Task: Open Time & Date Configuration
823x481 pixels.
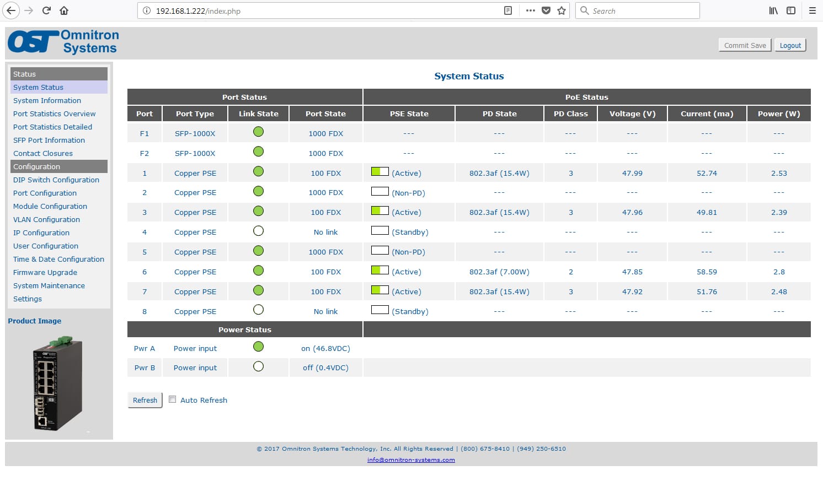Action: (58, 259)
